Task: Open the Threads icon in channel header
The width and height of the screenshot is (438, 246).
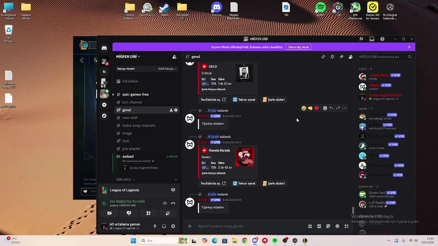Action: coord(323,57)
